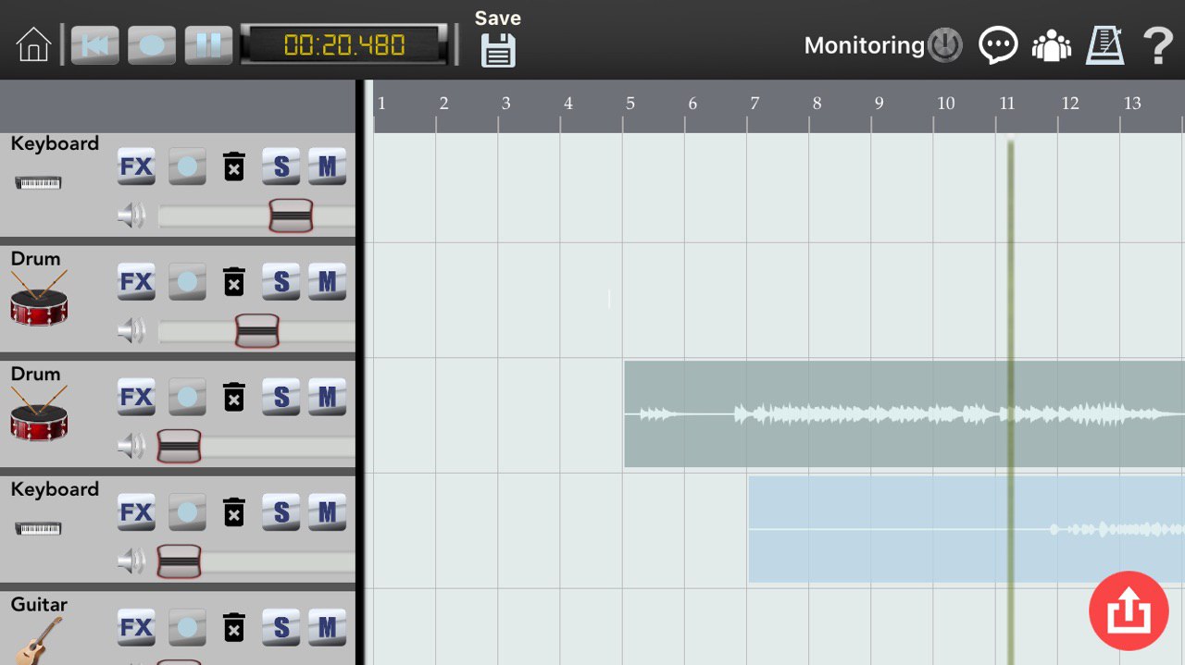Click the speaker icon on the top Keyboard track
The image size is (1185, 665).
(x=131, y=216)
